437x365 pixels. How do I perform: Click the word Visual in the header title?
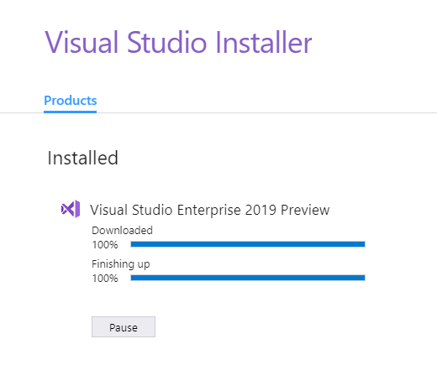click(x=82, y=43)
